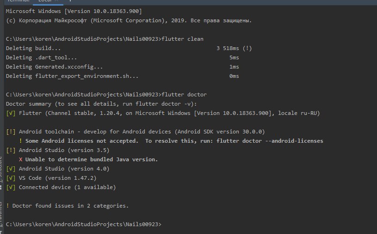The width and height of the screenshot is (377, 234).
Task: Click the '3 518ms (!)' timing value
Action: pos(234,48)
